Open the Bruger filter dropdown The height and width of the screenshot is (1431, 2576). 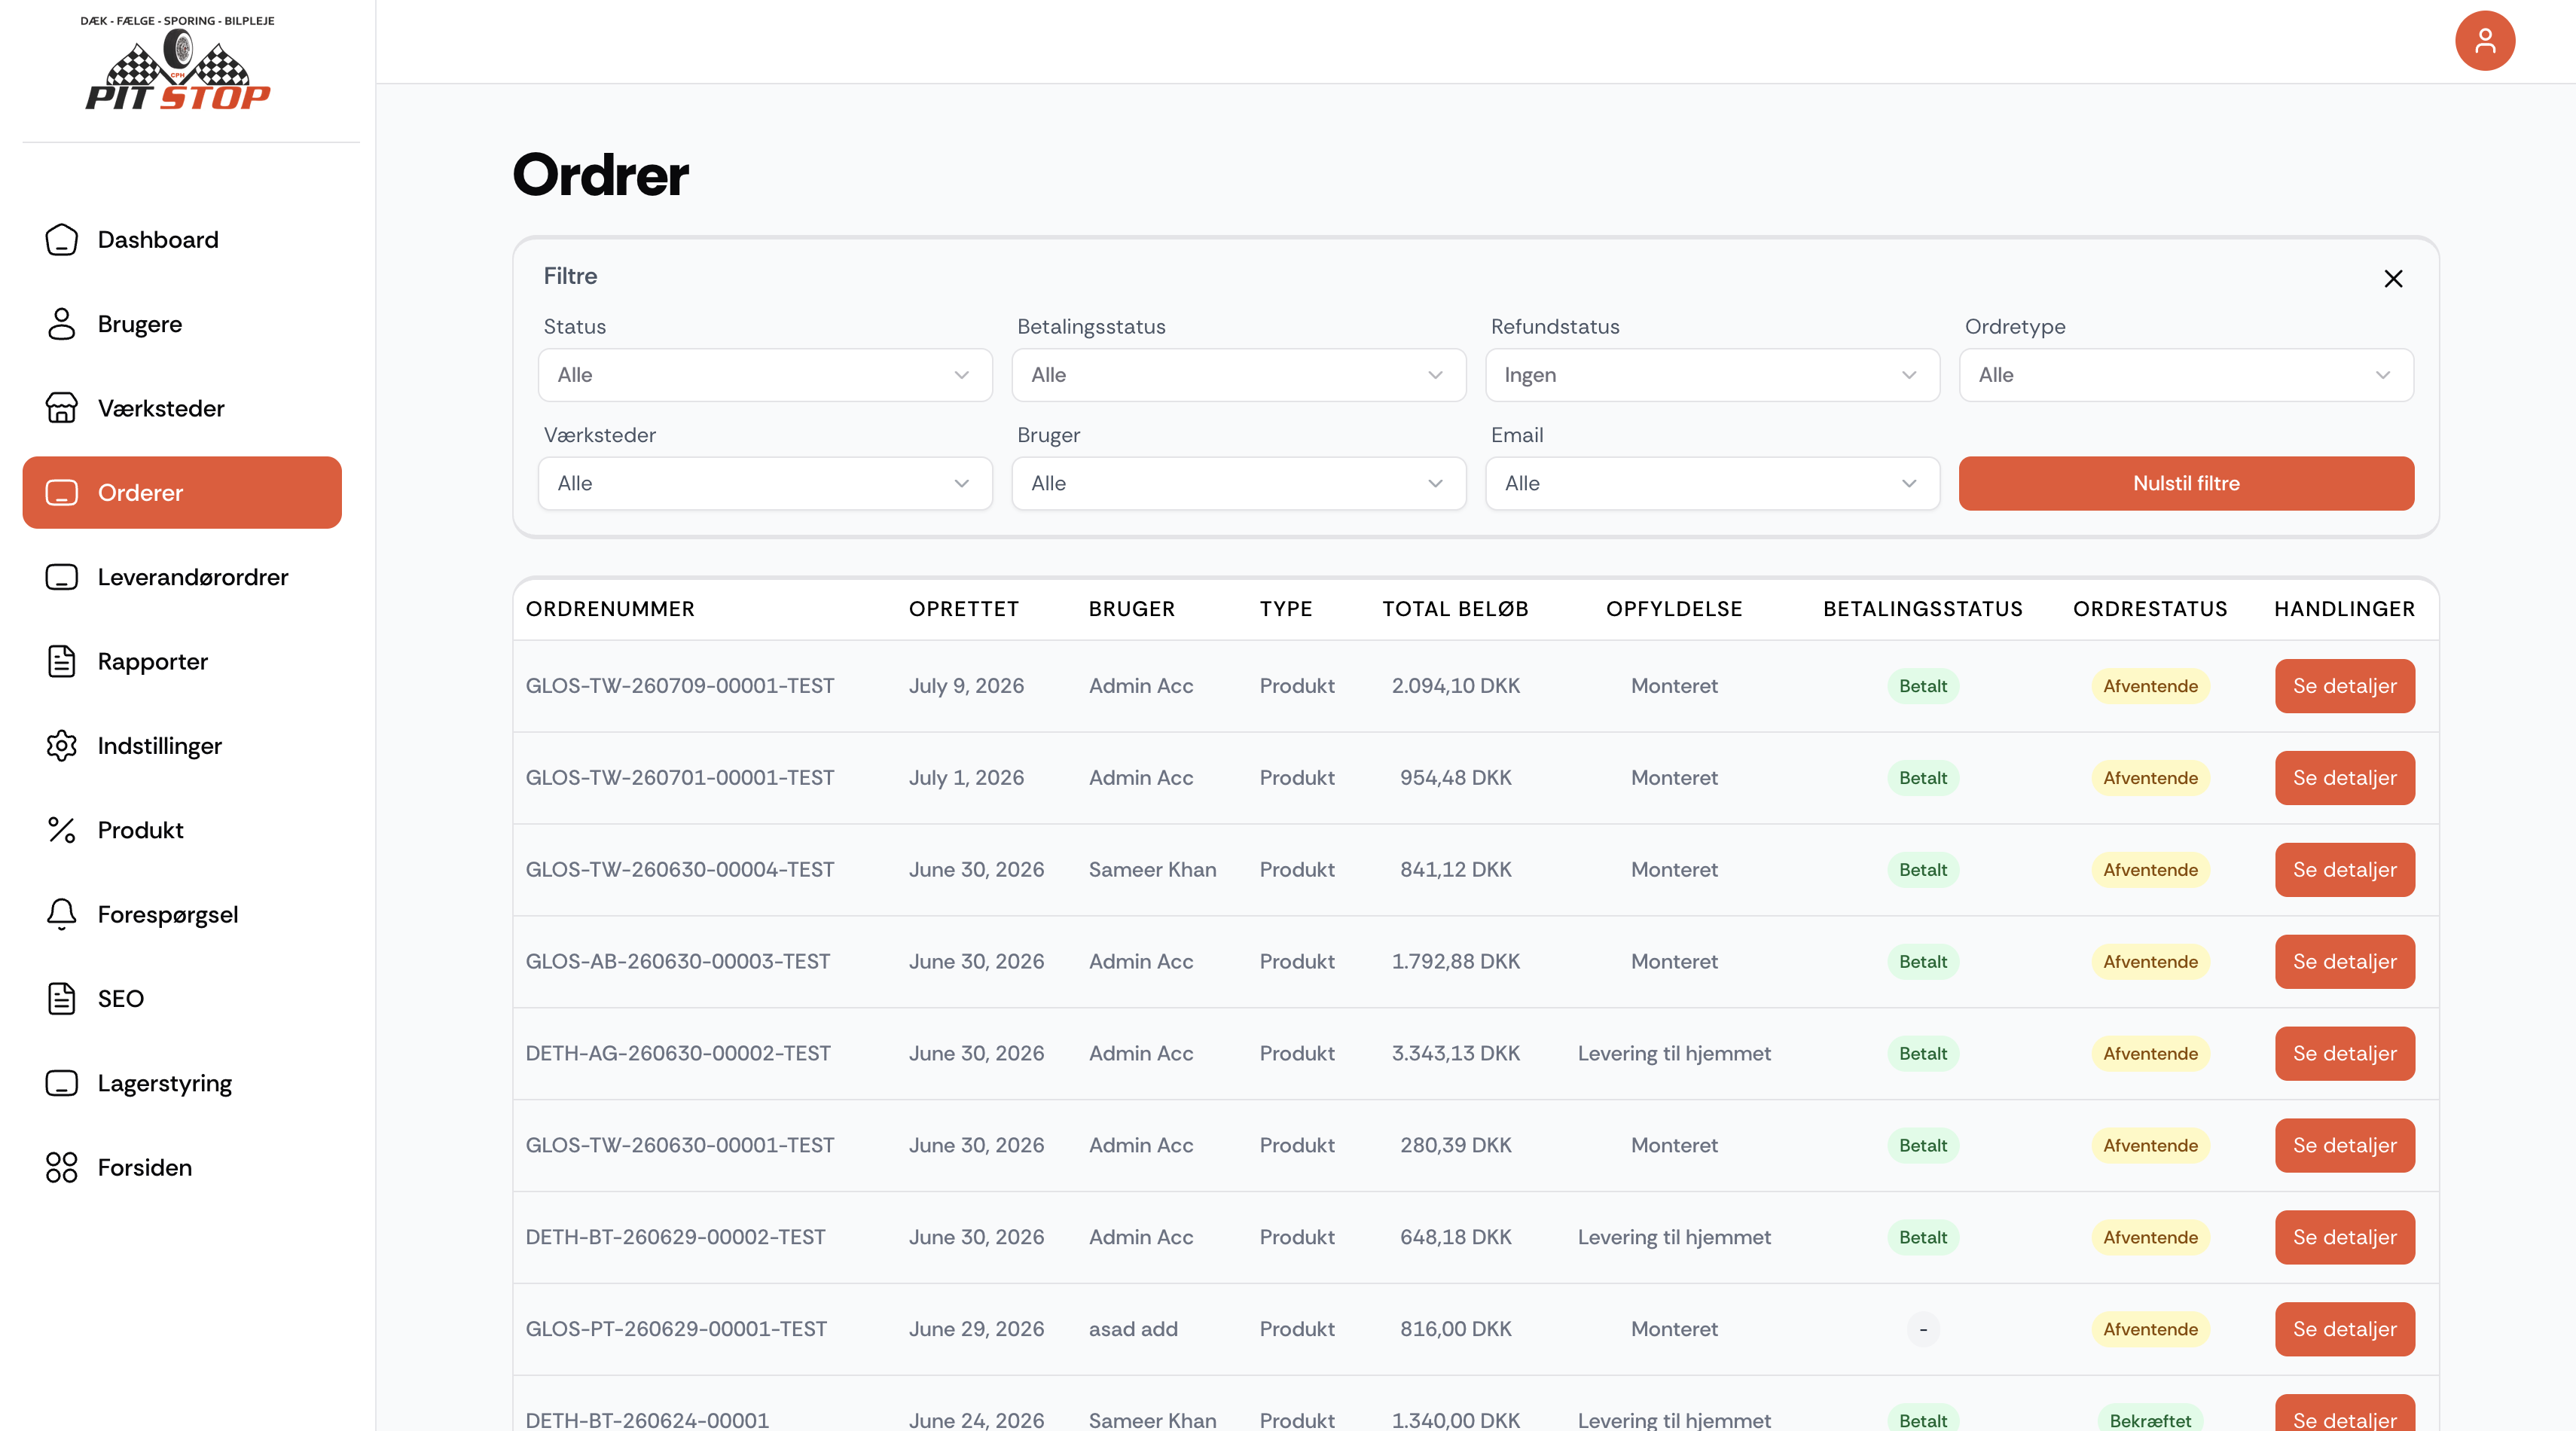click(x=1239, y=484)
